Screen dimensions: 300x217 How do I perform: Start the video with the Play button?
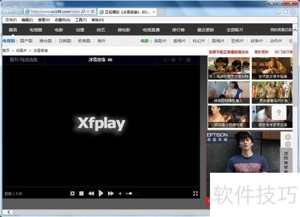101,193
